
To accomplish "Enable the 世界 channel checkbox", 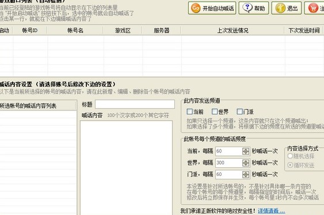I will pos(215,112).
